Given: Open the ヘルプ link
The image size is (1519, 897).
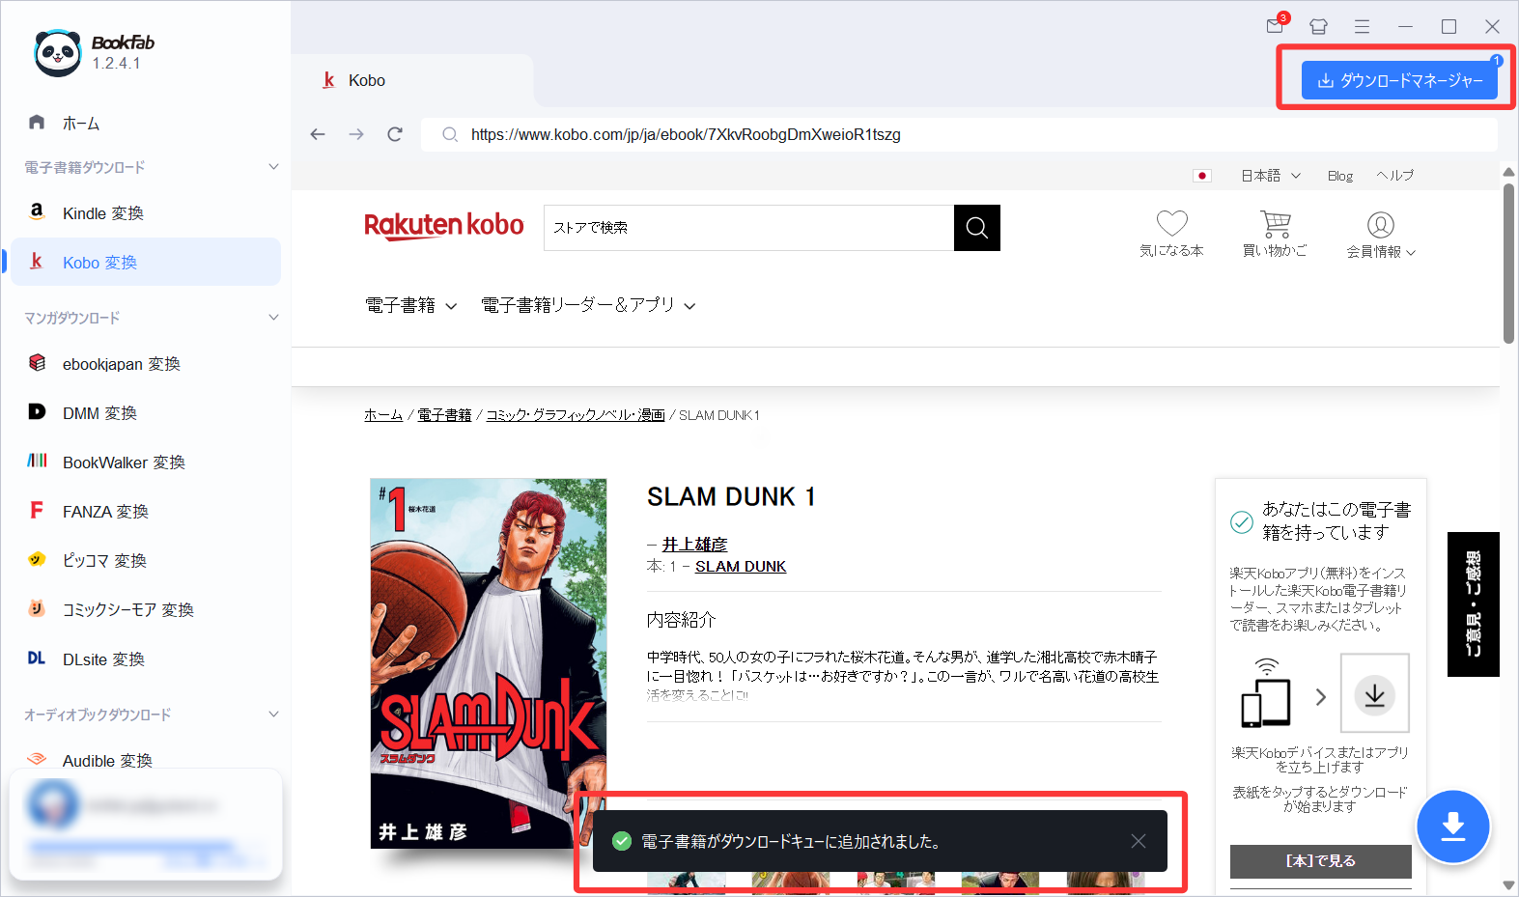Looking at the screenshot, I should click(1395, 176).
